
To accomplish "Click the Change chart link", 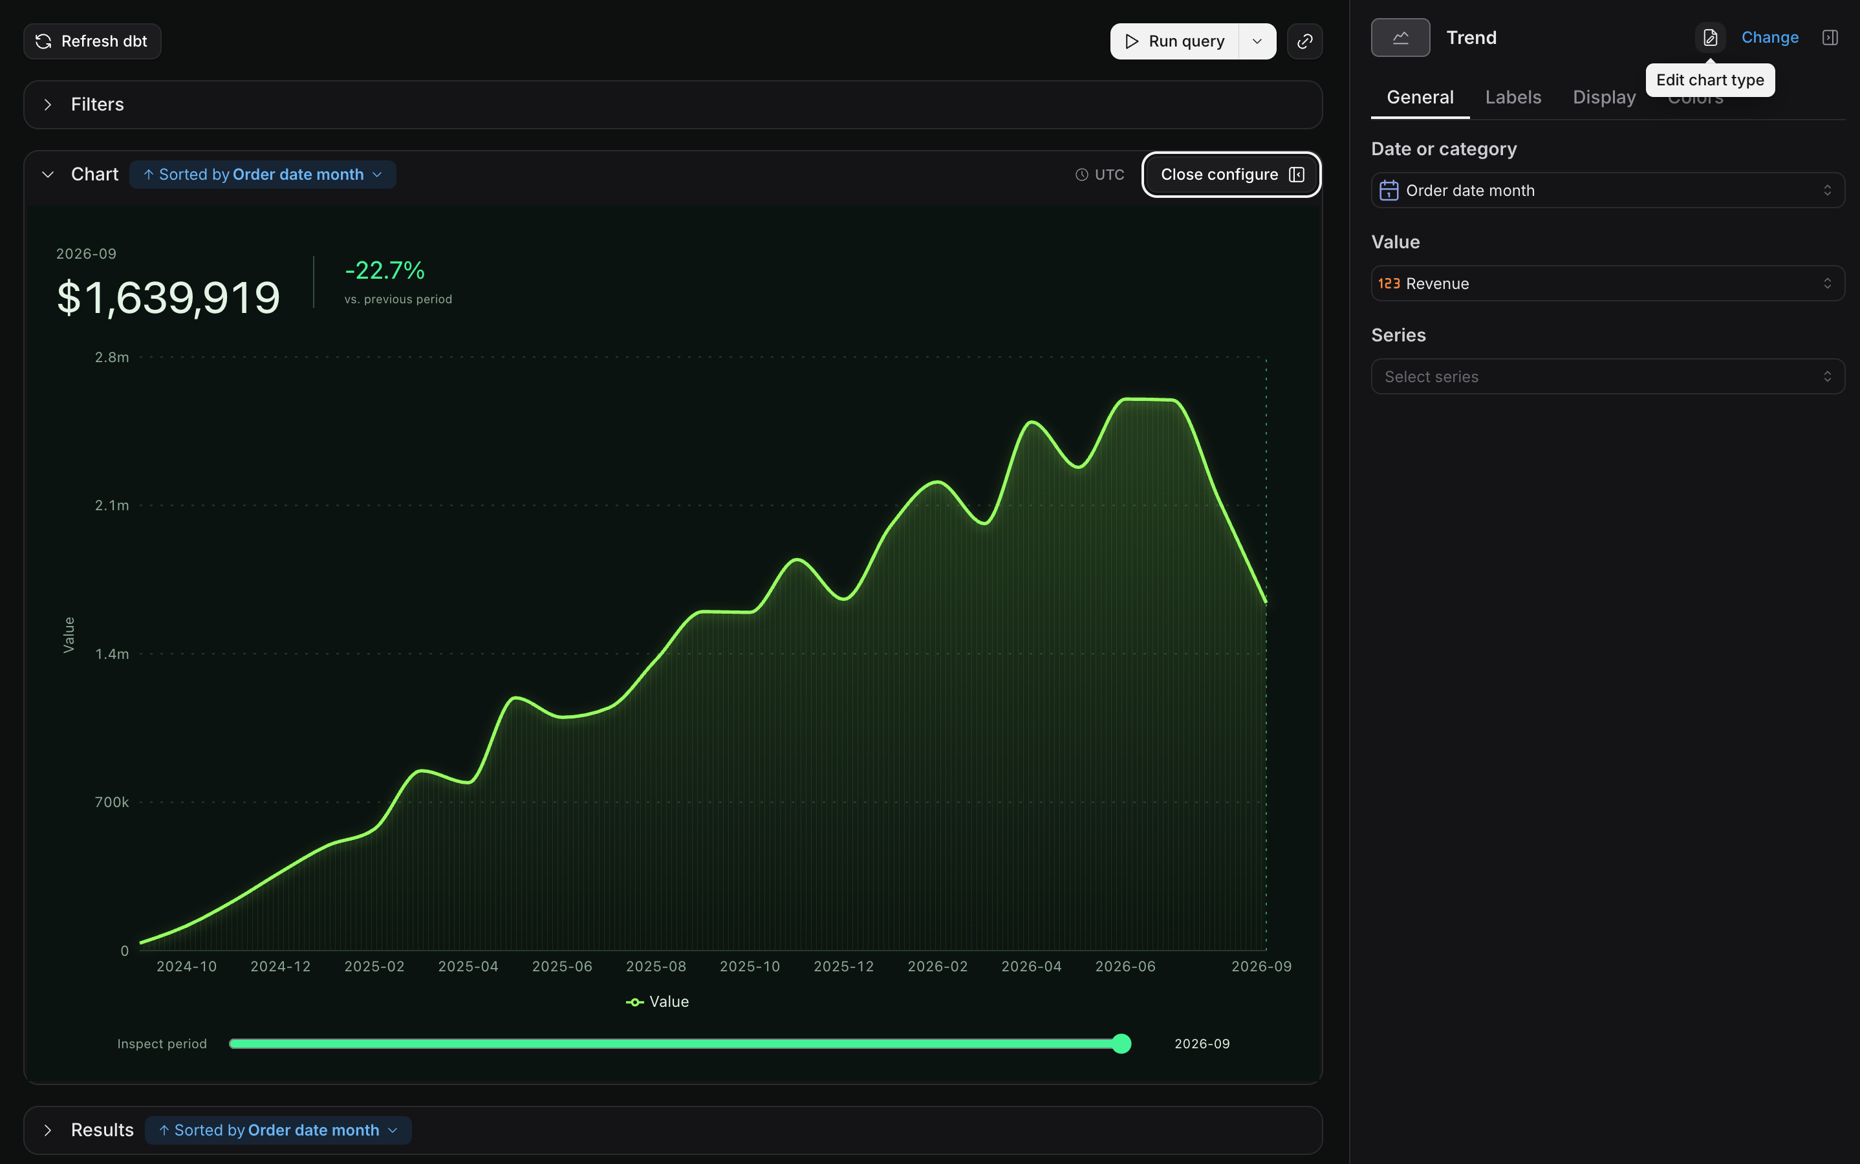I will click(x=1770, y=38).
